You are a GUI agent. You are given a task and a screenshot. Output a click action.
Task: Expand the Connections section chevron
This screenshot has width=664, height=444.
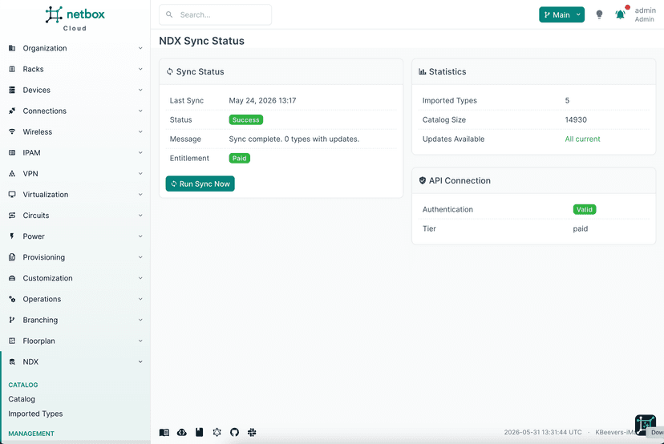140,111
